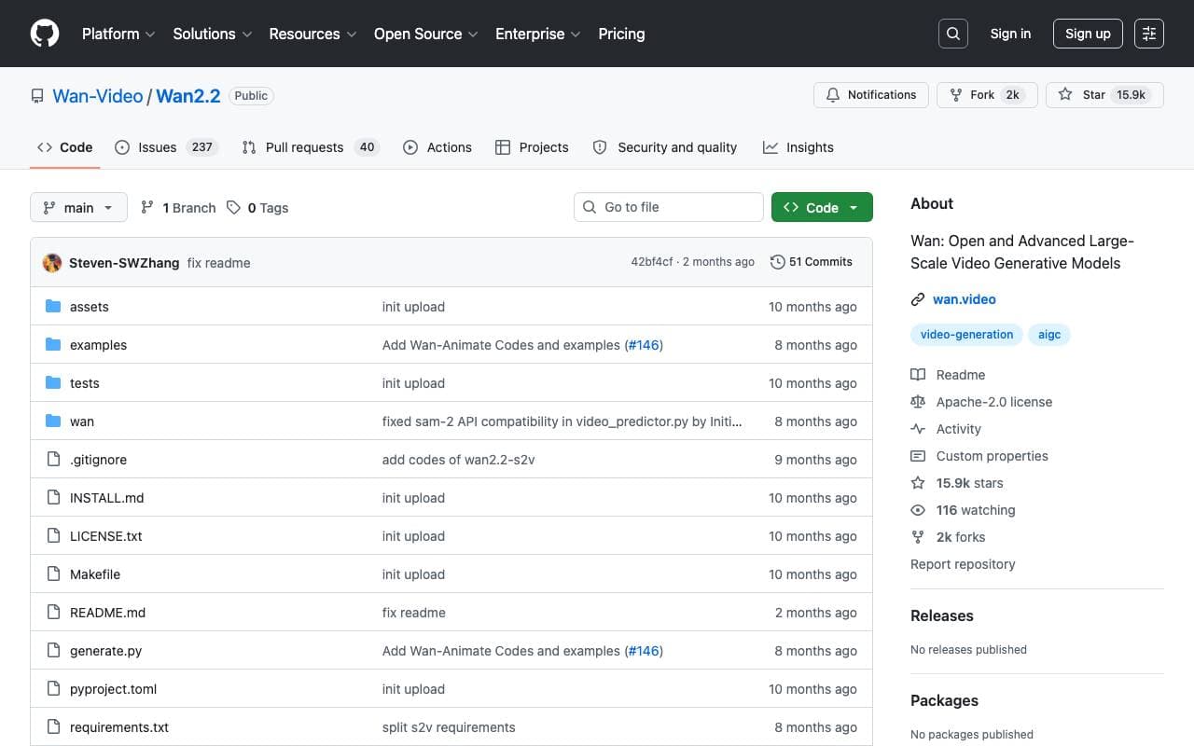
Task: Expand the Resources menu
Action: coord(312,34)
